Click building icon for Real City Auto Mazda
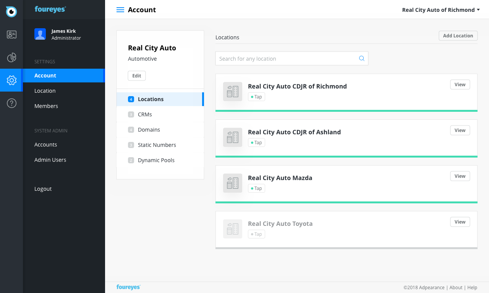 tap(233, 183)
